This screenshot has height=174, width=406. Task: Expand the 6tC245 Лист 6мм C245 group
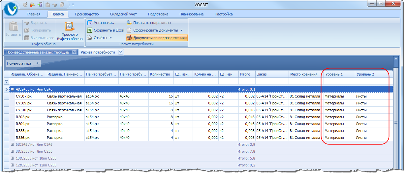pyautogui.click(x=12, y=144)
